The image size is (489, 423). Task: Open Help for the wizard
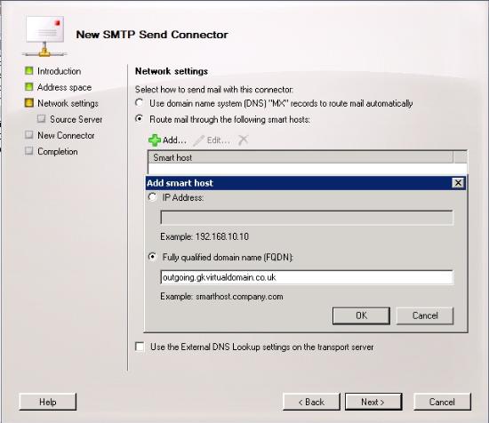[x=48, y=402]
